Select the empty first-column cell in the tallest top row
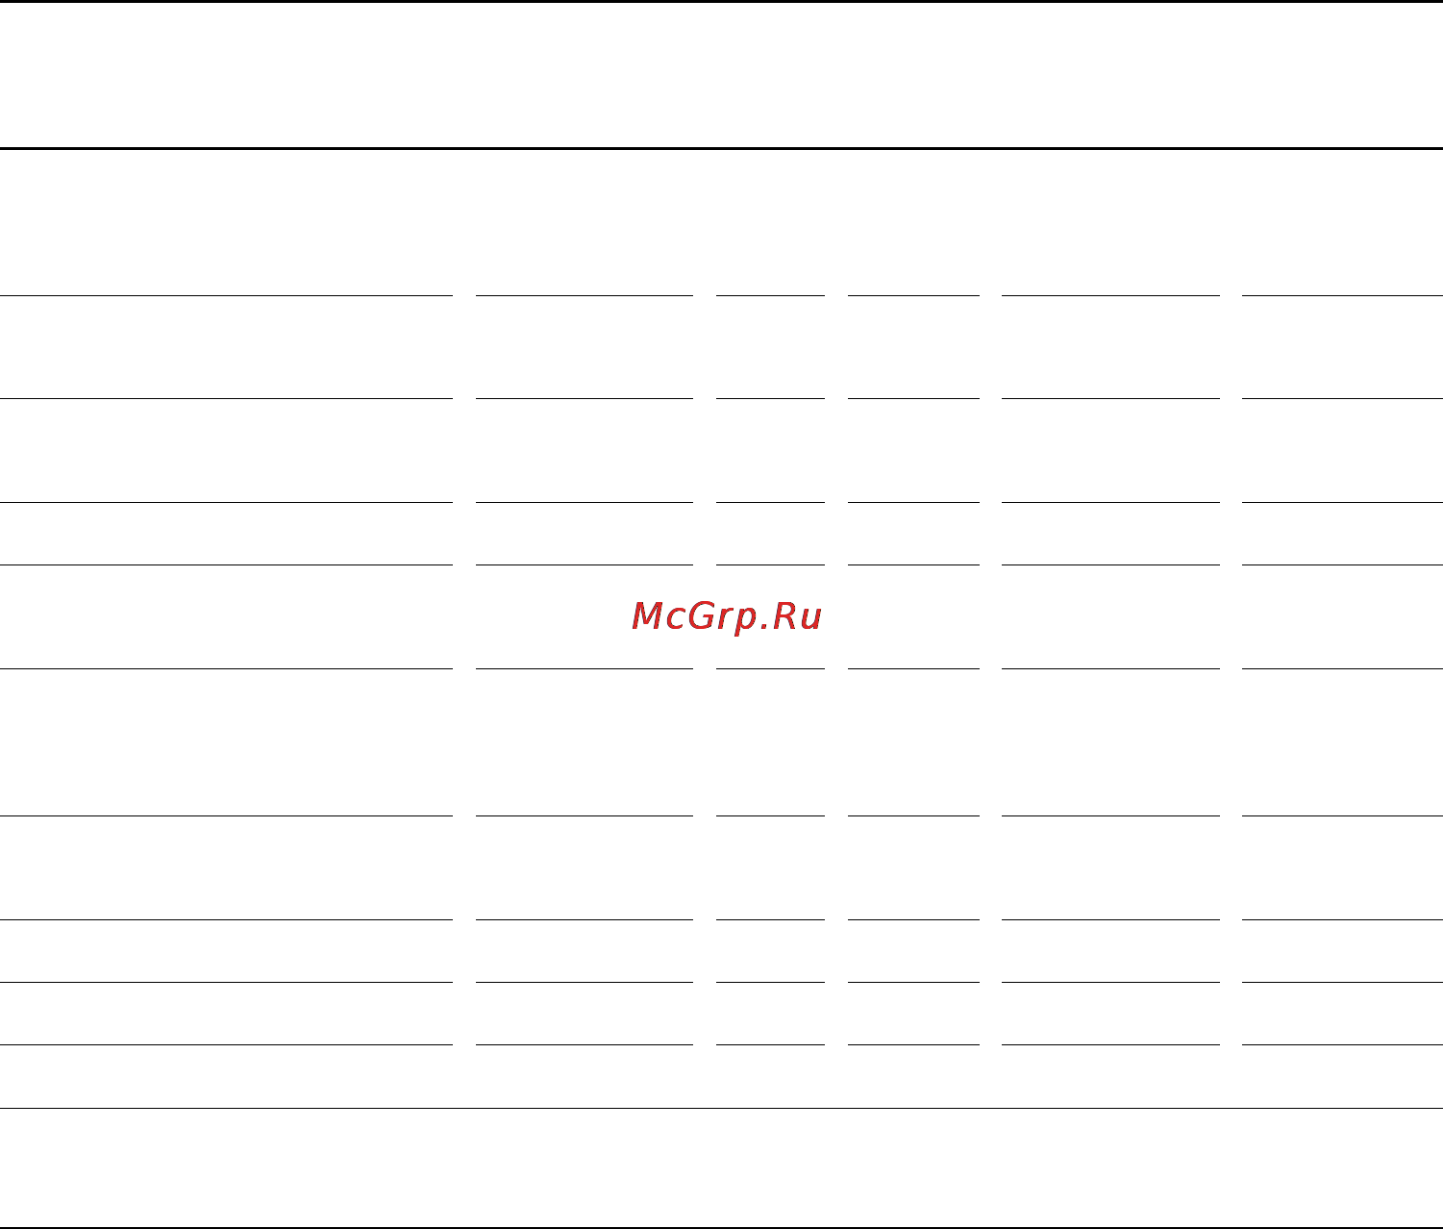This screenshot has height=1229, width=1443. click(226, 222)
